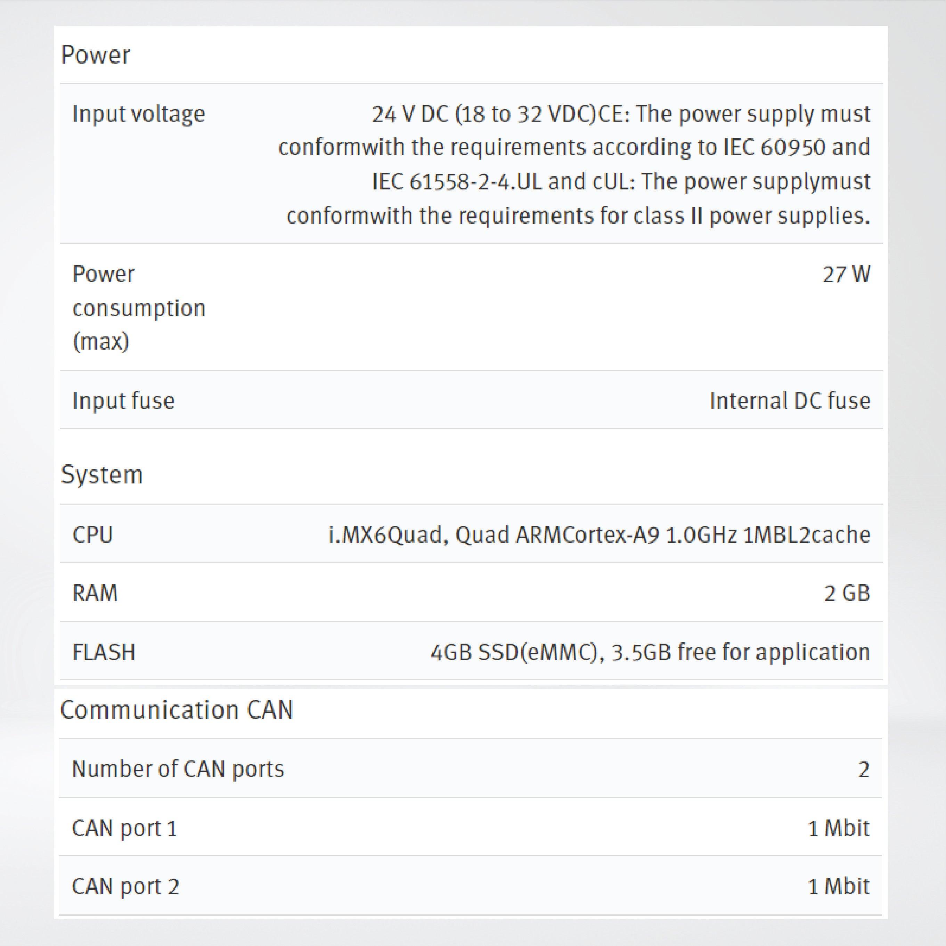Click the Communication CAN section heading
The height and width of the screenshot is (946, 946).
(176, 710)
